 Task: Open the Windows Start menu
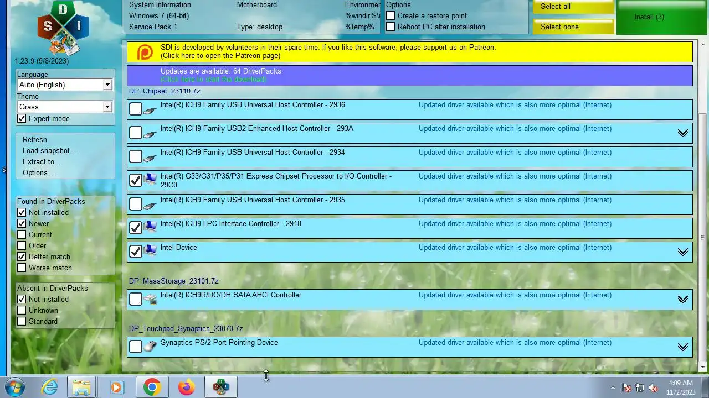[x=15, y=387]
